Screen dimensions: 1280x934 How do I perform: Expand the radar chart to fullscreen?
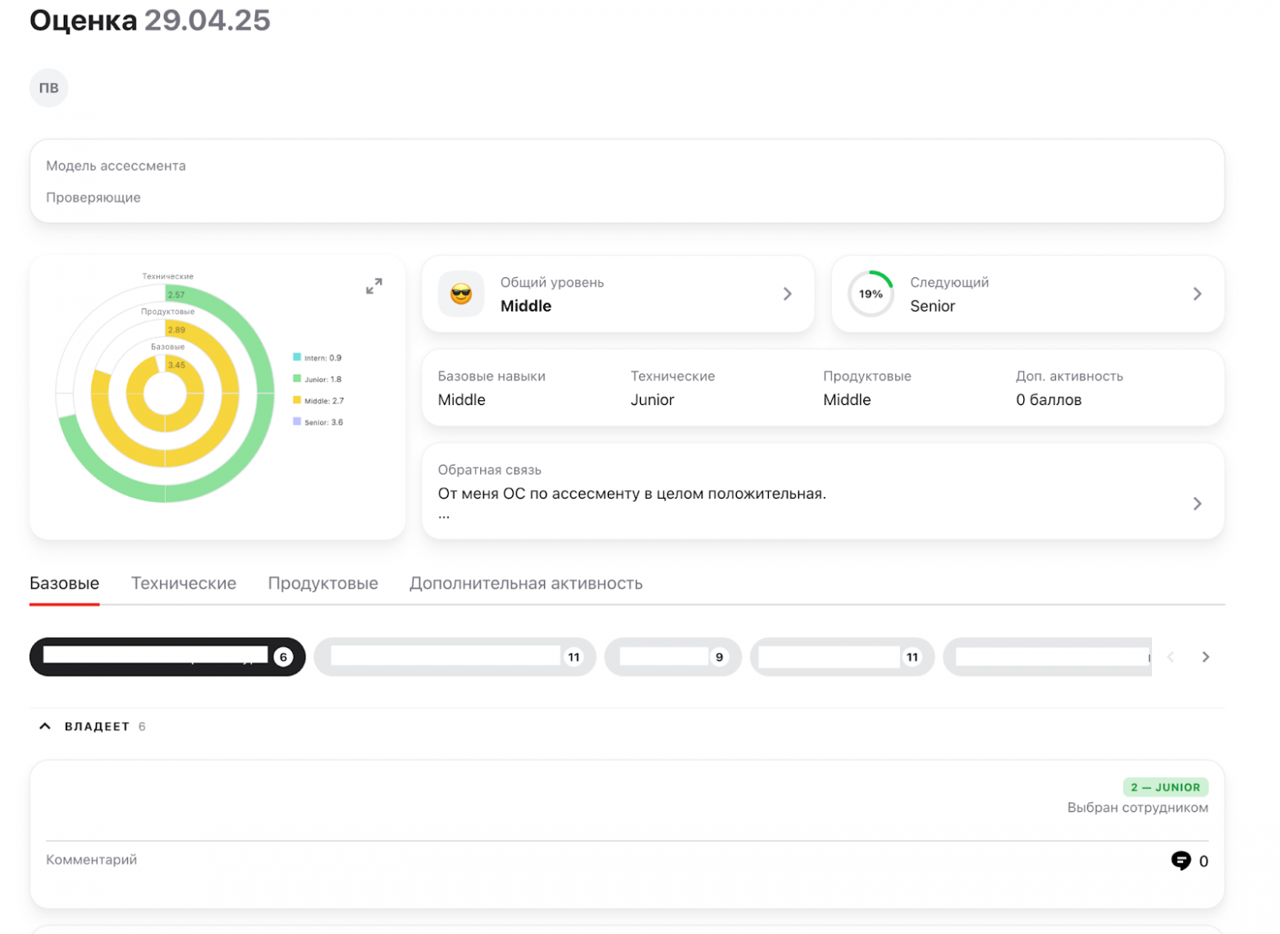374,285
